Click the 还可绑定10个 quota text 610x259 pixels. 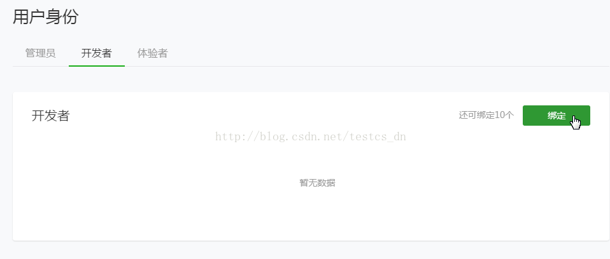[486, 115]
